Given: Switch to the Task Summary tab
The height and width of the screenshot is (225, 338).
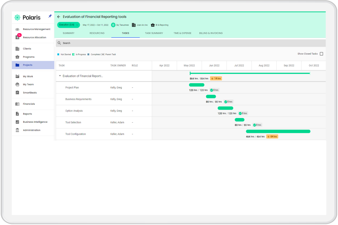Looking at the screenshot, I should [x=154, y=33].
